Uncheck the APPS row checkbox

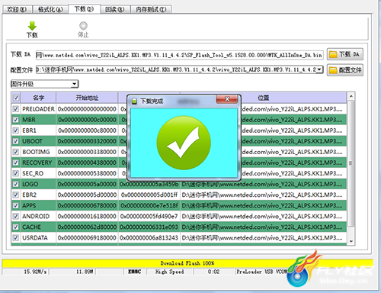16,205
